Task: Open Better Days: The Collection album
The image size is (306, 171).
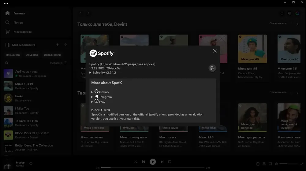Action: (x=36, y=147)
